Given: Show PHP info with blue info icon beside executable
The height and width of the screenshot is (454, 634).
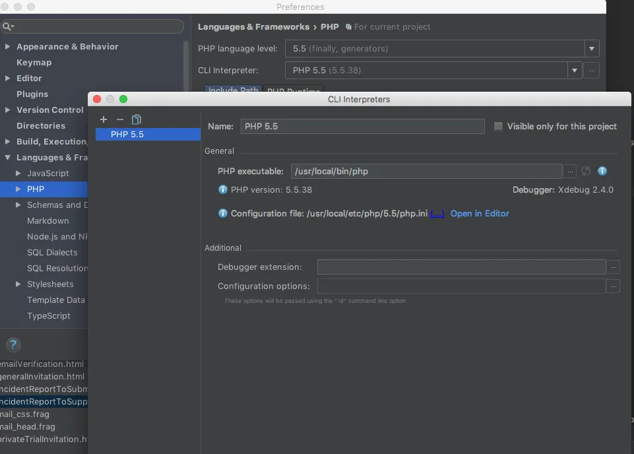Looking at the screenshot, I should tap(602, 171).
